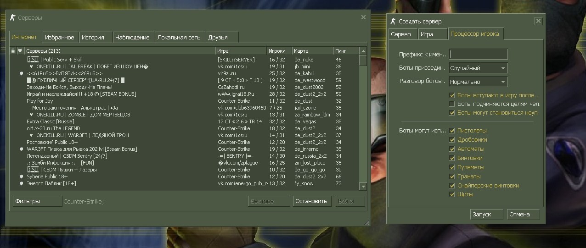Select server 'Play for Joy'
586x248 pixels.
coord(184,101)
